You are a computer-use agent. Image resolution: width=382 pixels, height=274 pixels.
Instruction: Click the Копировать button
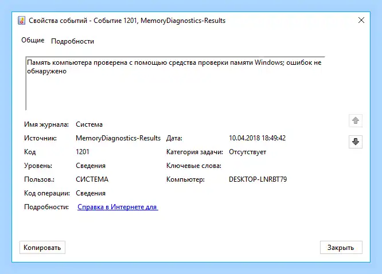(x=42, y=248)
